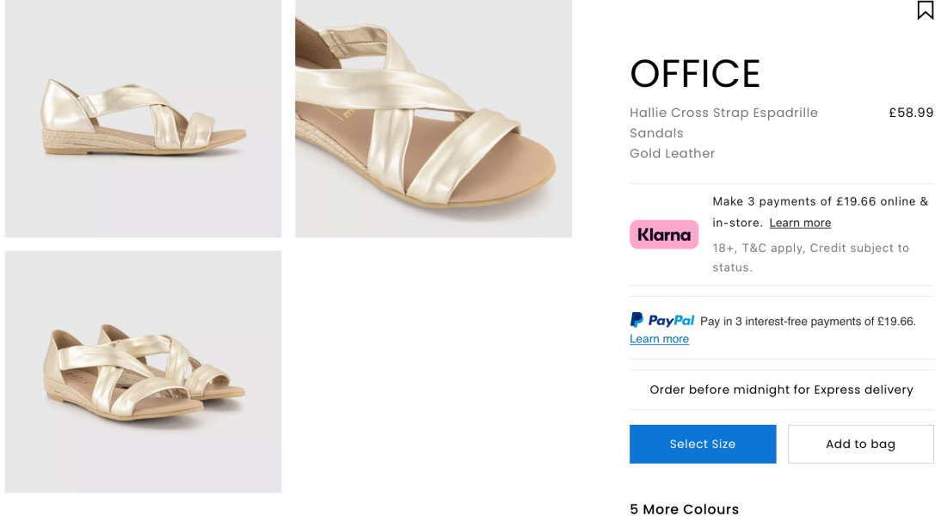Click the Select Size button

[703, 444]
